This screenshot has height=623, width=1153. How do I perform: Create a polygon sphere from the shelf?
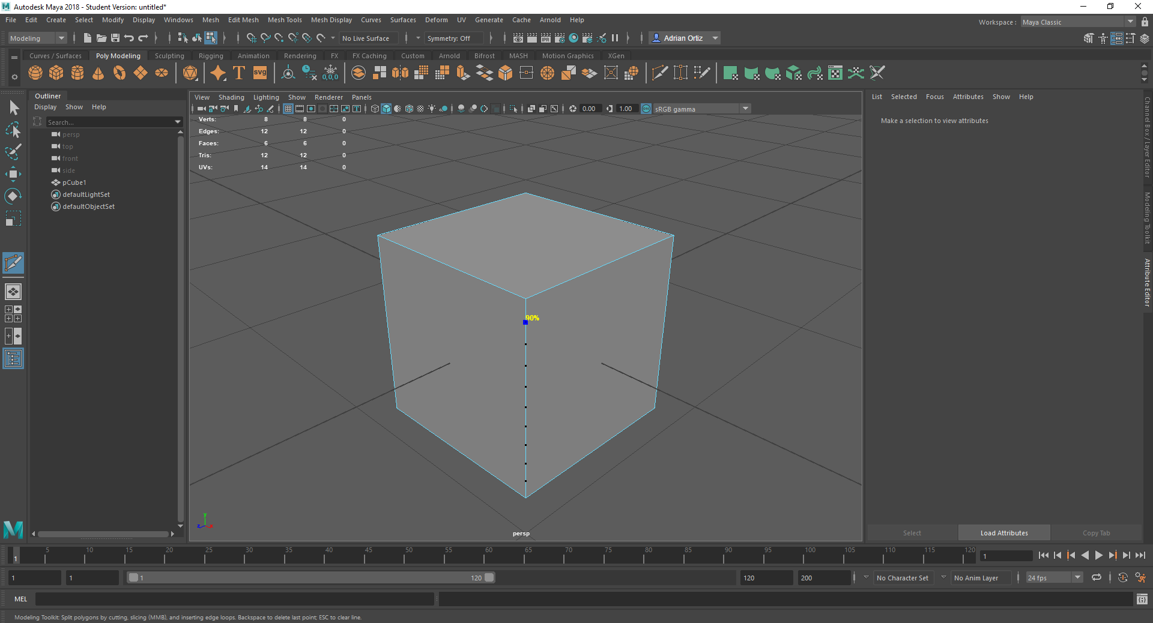coord(35,73)
